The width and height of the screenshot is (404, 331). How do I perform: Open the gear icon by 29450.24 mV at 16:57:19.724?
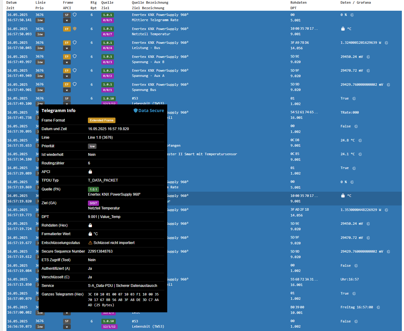368,224
